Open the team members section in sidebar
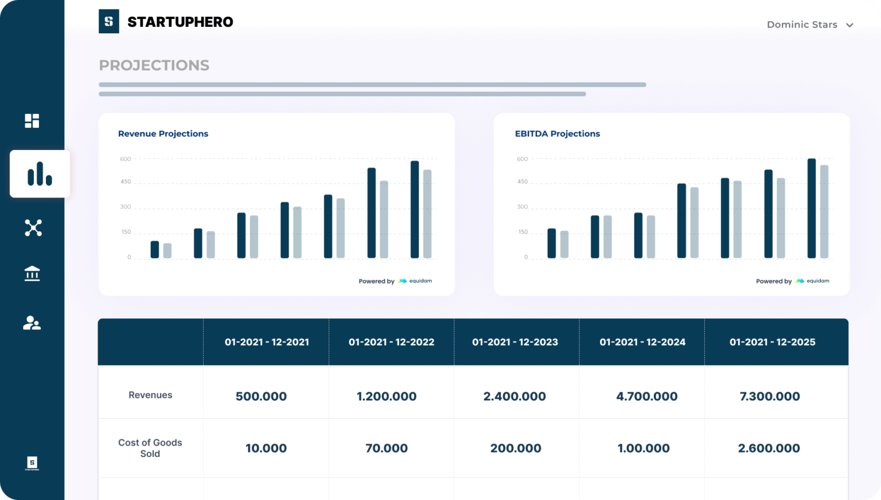The image size is (881, 500). coord(32,324)
